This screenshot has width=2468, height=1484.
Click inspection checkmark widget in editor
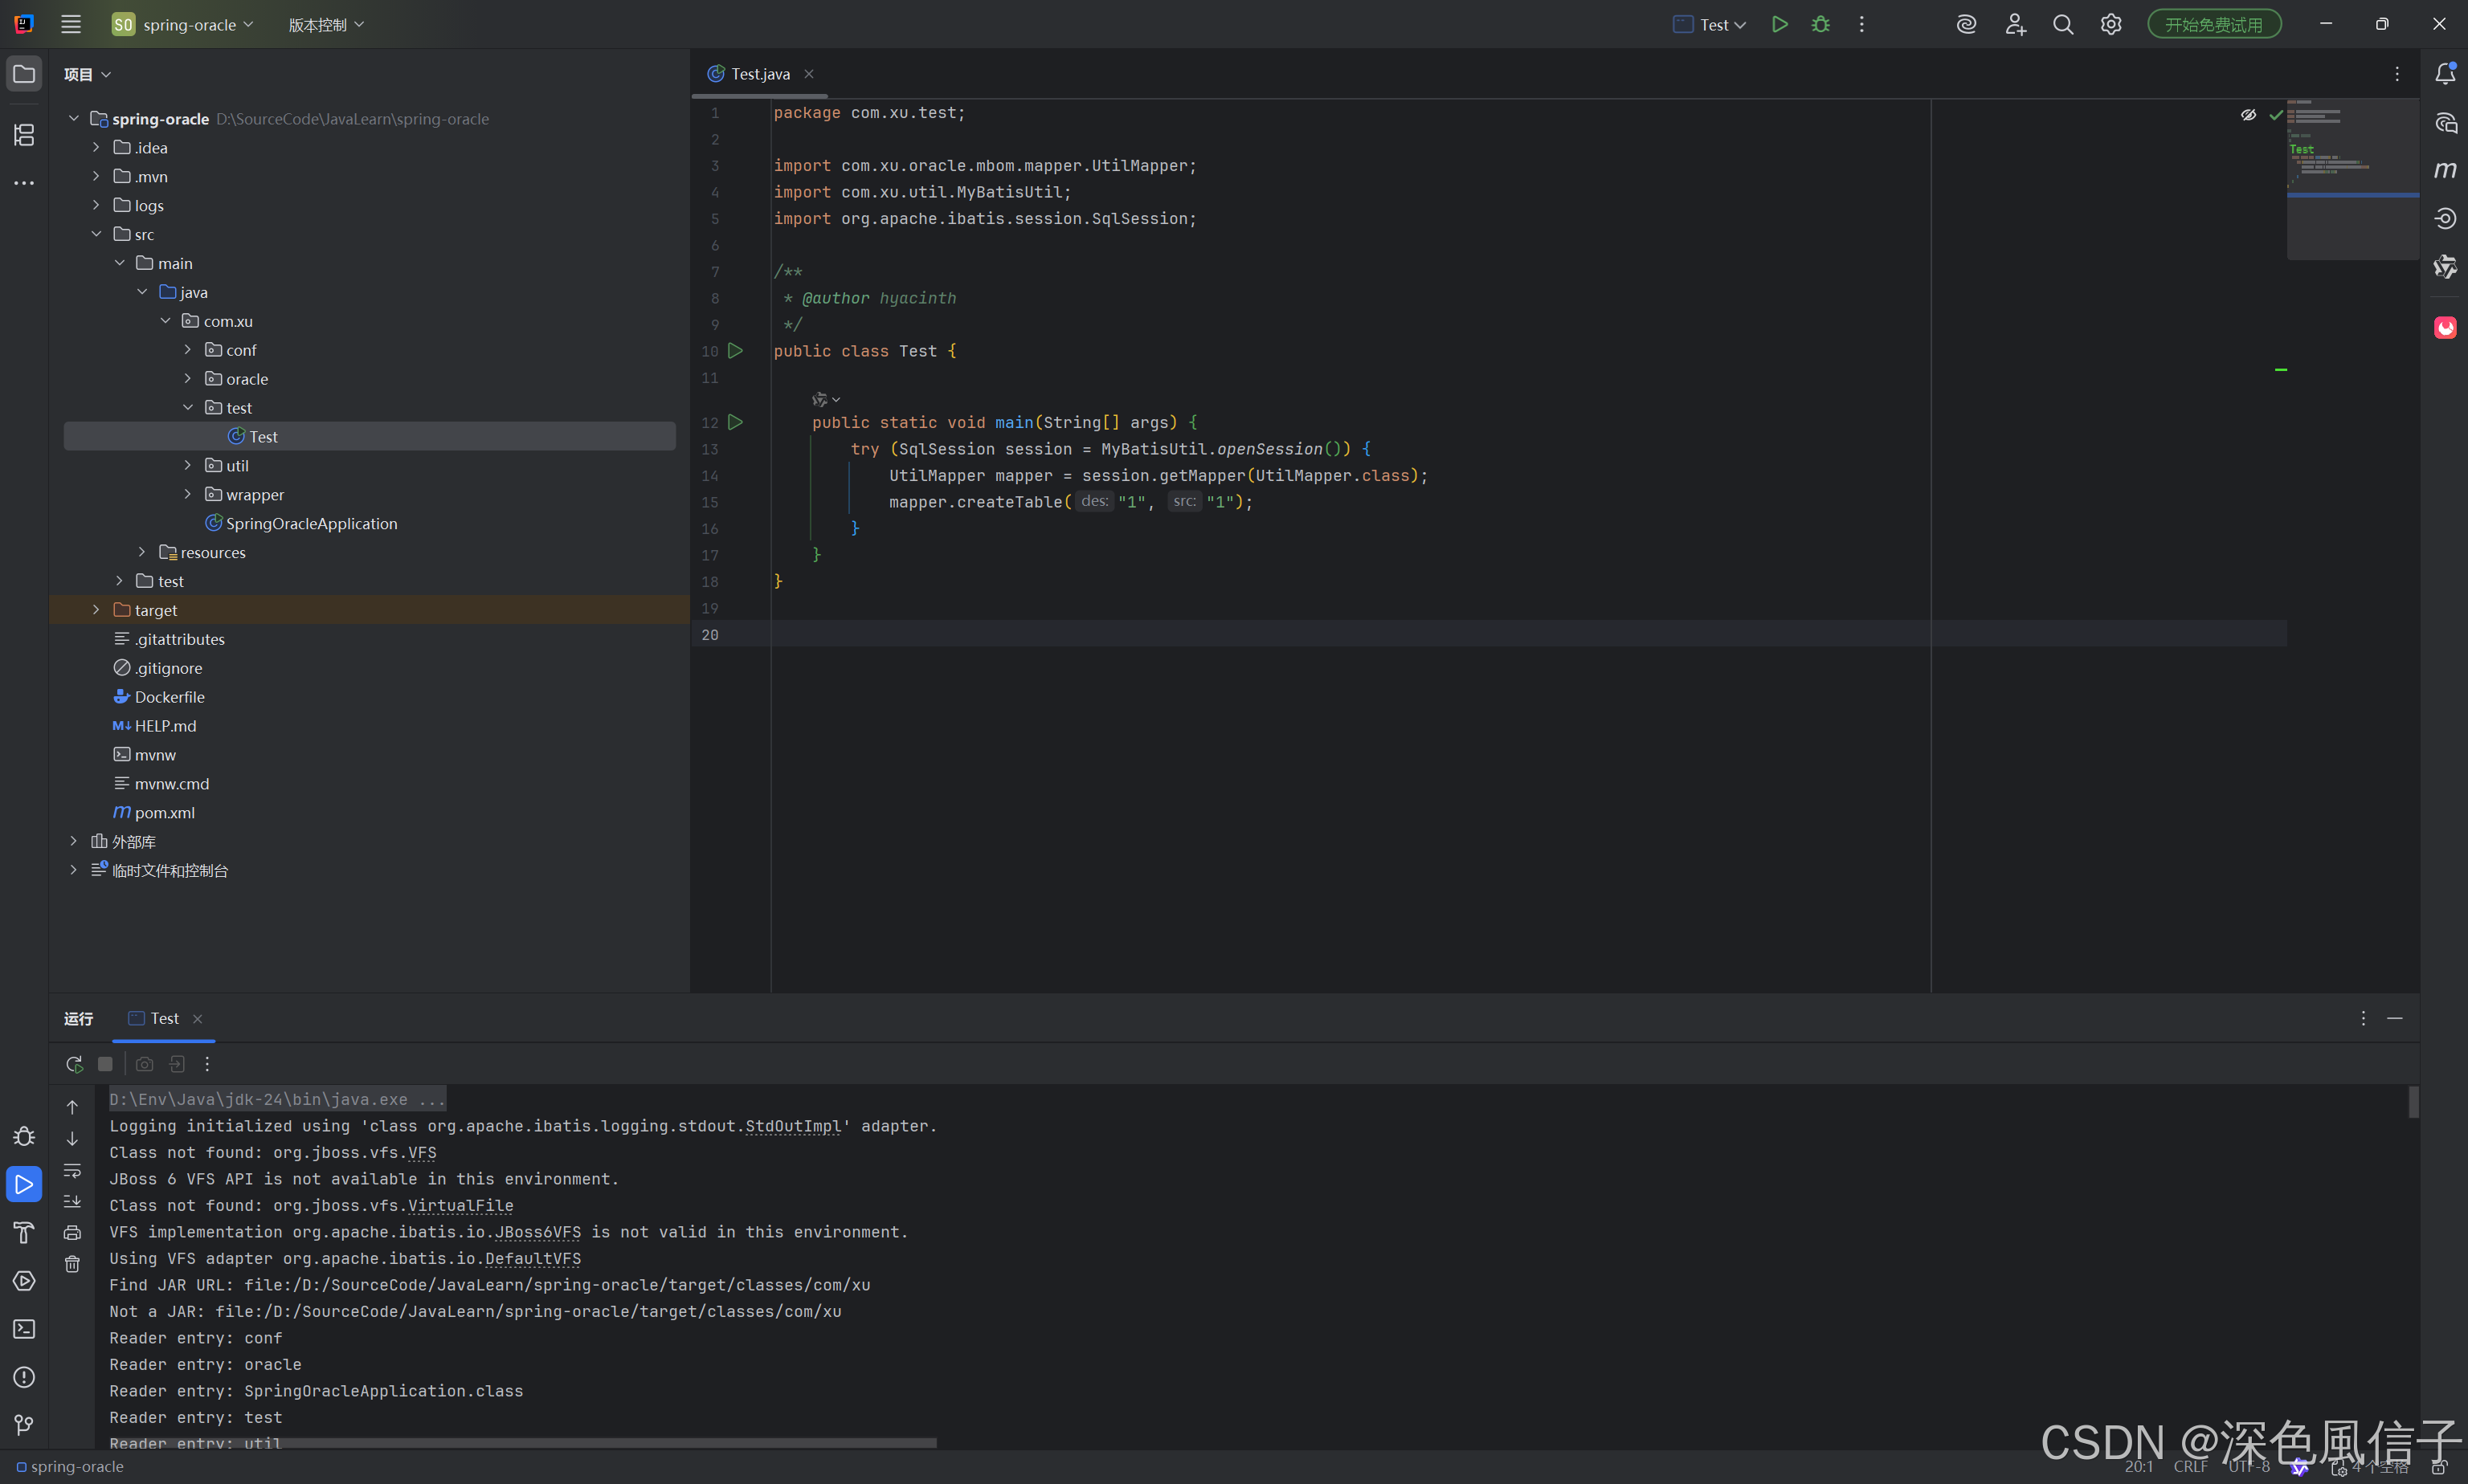2276,115
